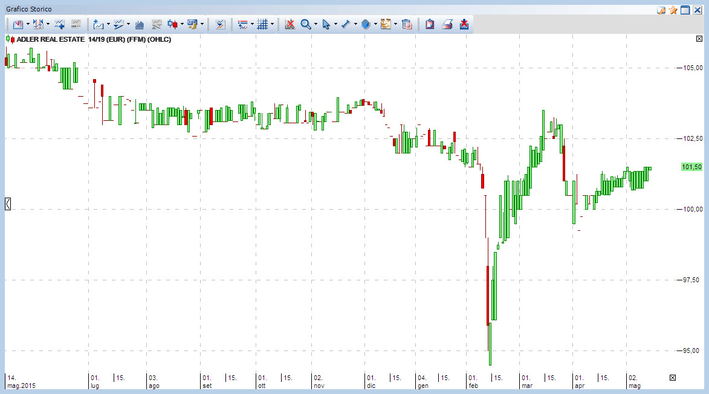Close chart pane with top-right X box
Viewport: 709px width, 394px height.
[699, 39]
